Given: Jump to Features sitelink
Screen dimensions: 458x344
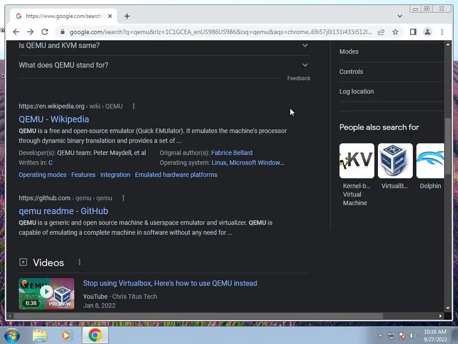Looking at the screenshot, I should click(x=83, y=175).
